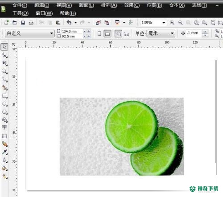Image resolution: width=223 pixels, height=197 pixels.
Task: Open the 位图(B) menu
Action: pos(154,5)
